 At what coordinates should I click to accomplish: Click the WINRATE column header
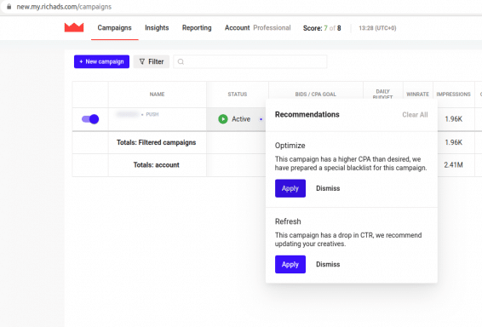tap(418, 94)
